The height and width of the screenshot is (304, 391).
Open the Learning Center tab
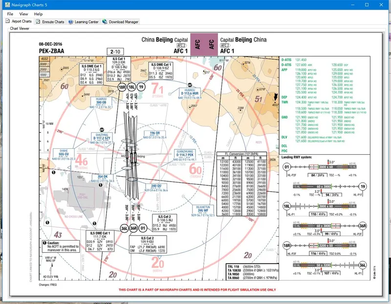(84, 22)
